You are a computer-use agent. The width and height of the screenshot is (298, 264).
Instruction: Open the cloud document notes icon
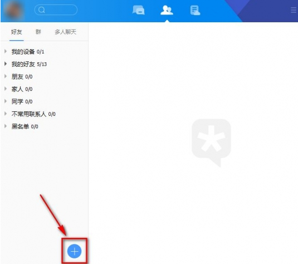(x=195, y=10)
